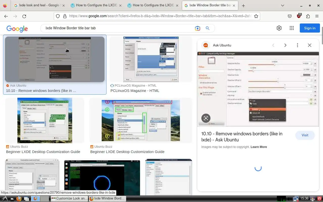Switch to first 'How to Configure the LXDE' tab
Viewport: 323px width, 202px height.
coord(96,5)
